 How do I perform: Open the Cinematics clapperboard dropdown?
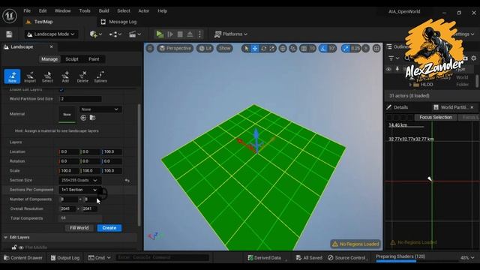135,34
